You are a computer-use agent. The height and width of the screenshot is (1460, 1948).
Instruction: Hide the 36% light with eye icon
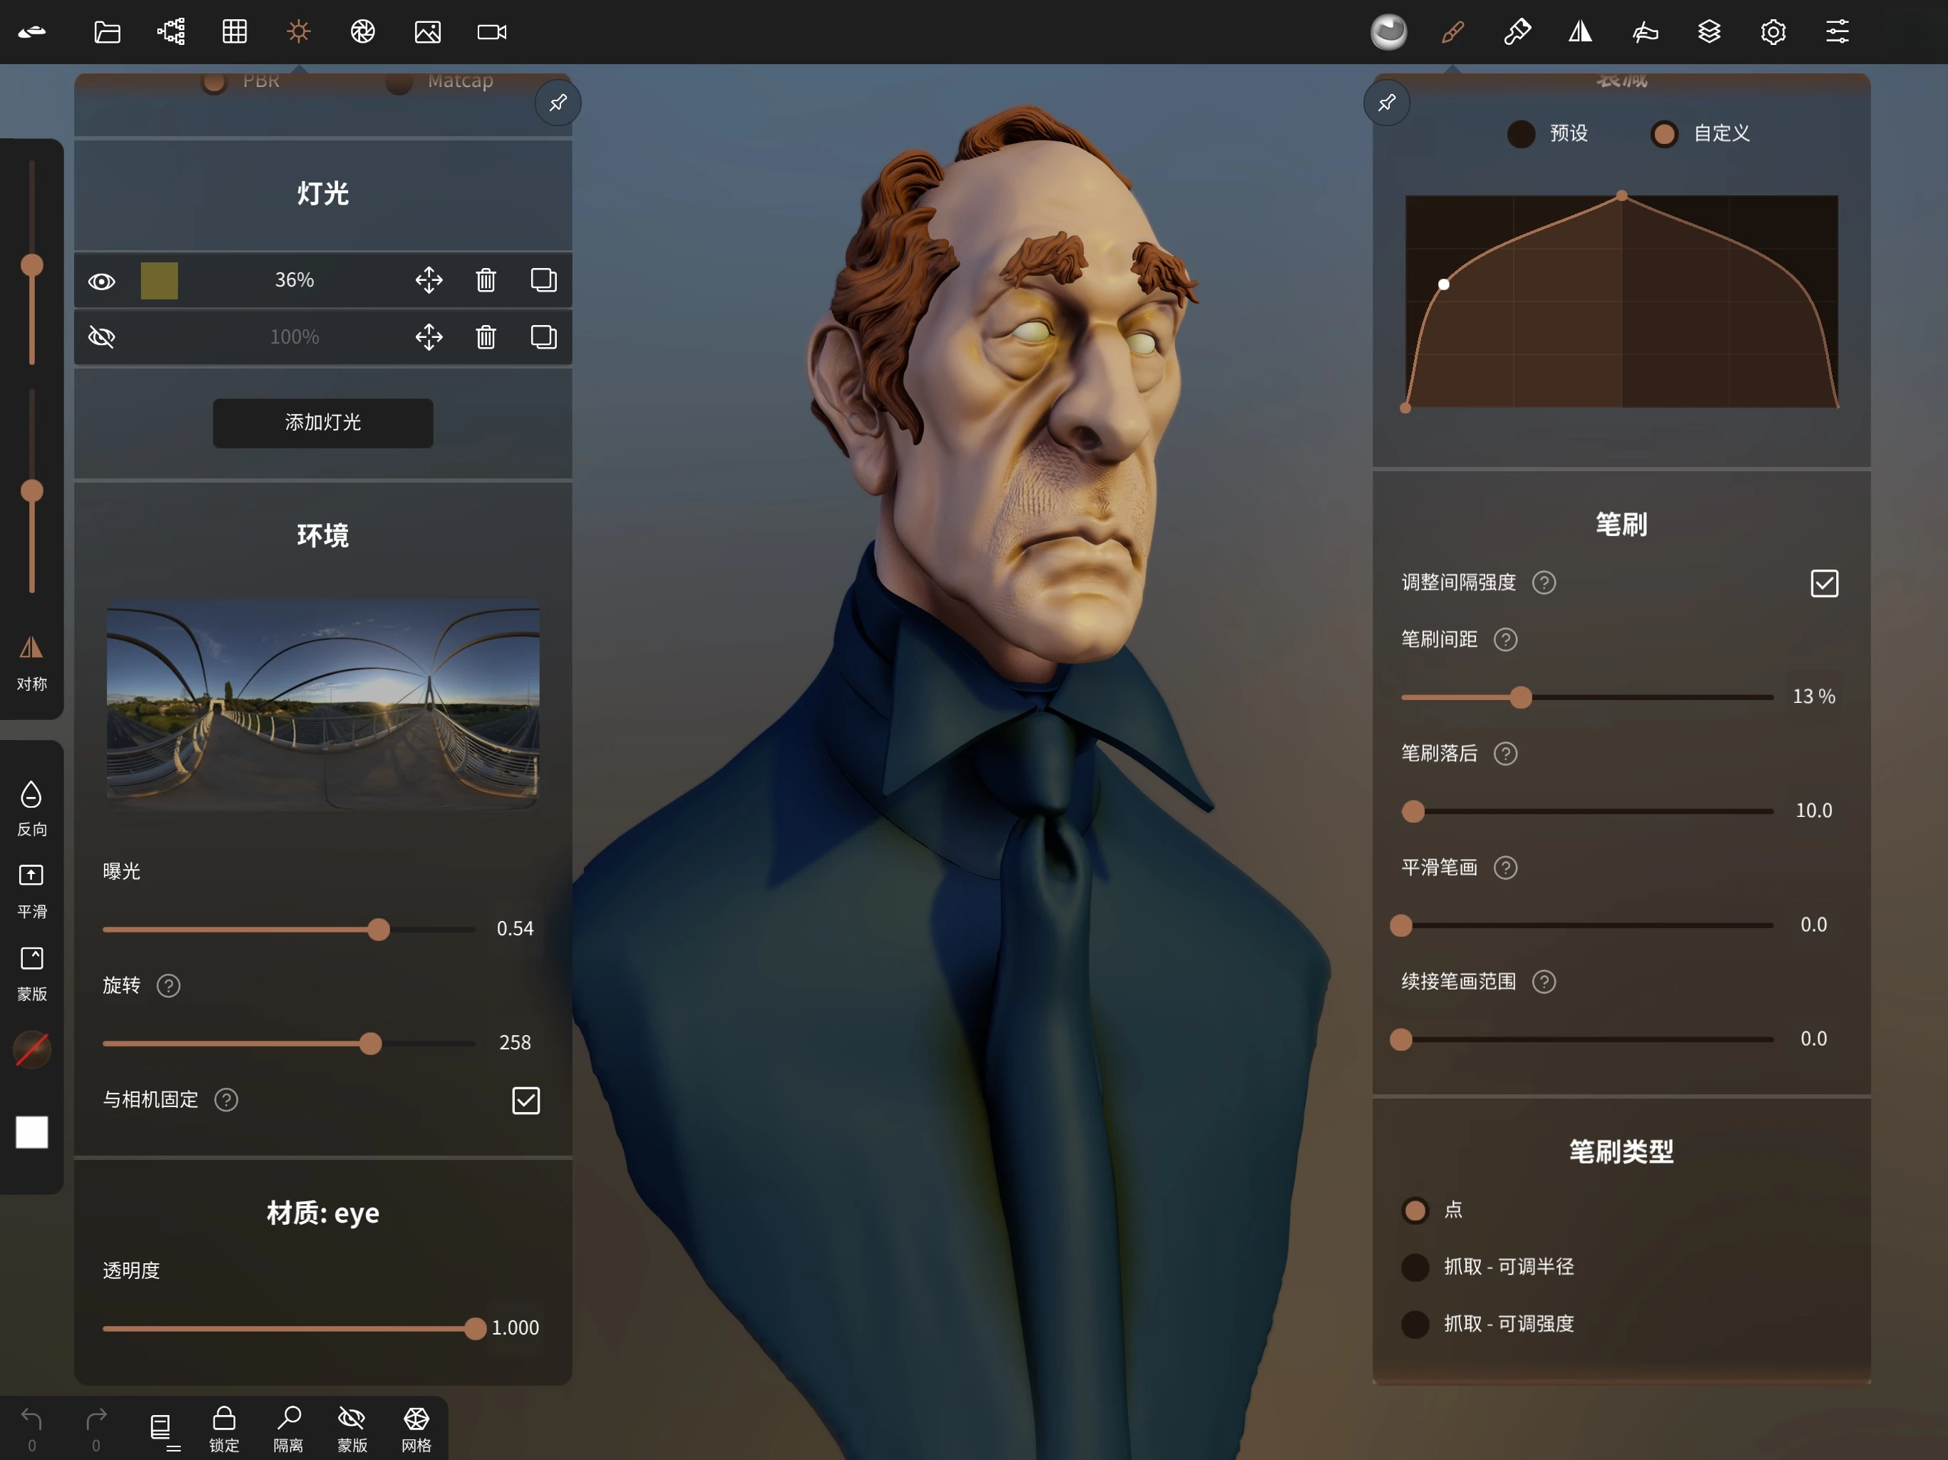click(102, 282)
